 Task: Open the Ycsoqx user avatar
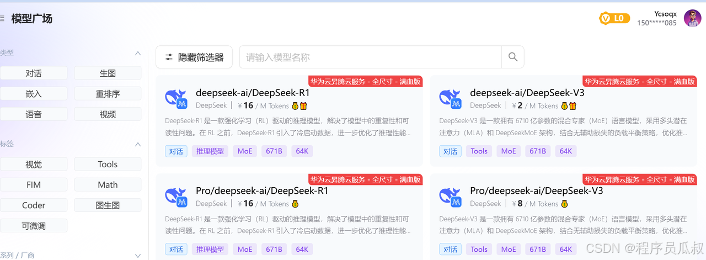pyautogui.click(x=692, y=18)
